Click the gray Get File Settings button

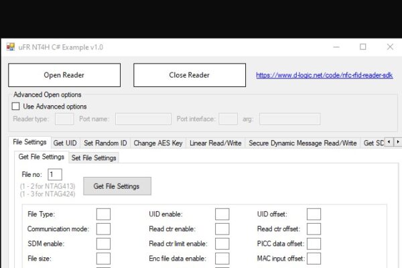[x=117, y=186]
